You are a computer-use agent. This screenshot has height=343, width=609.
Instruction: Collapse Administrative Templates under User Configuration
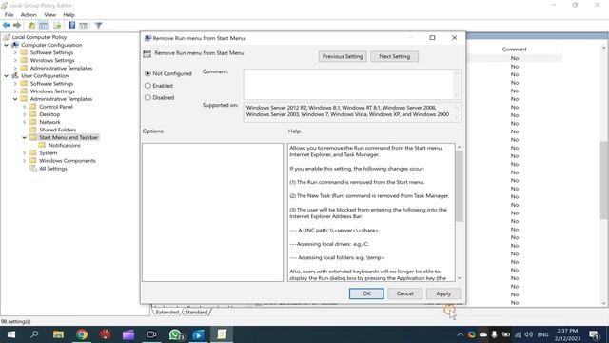click(15, 99)
